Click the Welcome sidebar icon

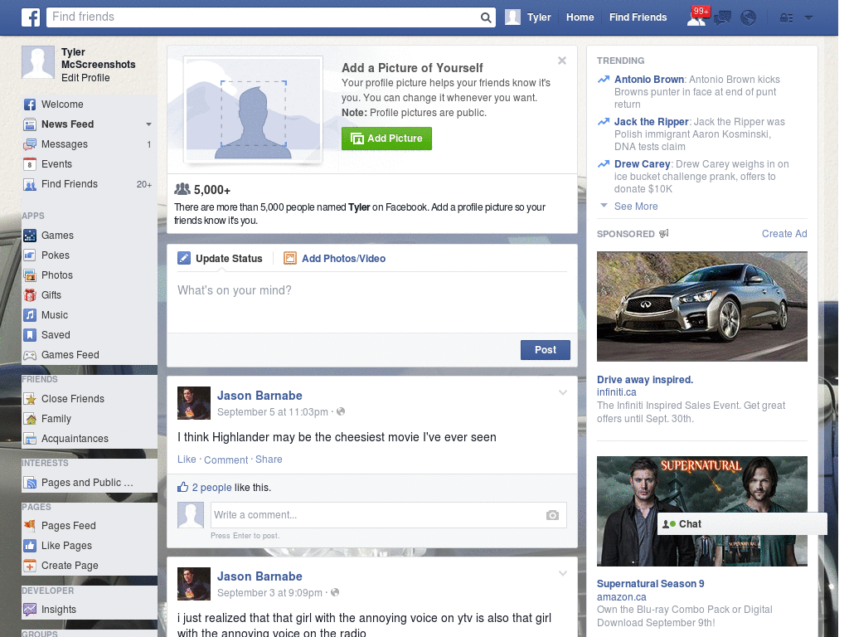30,105
